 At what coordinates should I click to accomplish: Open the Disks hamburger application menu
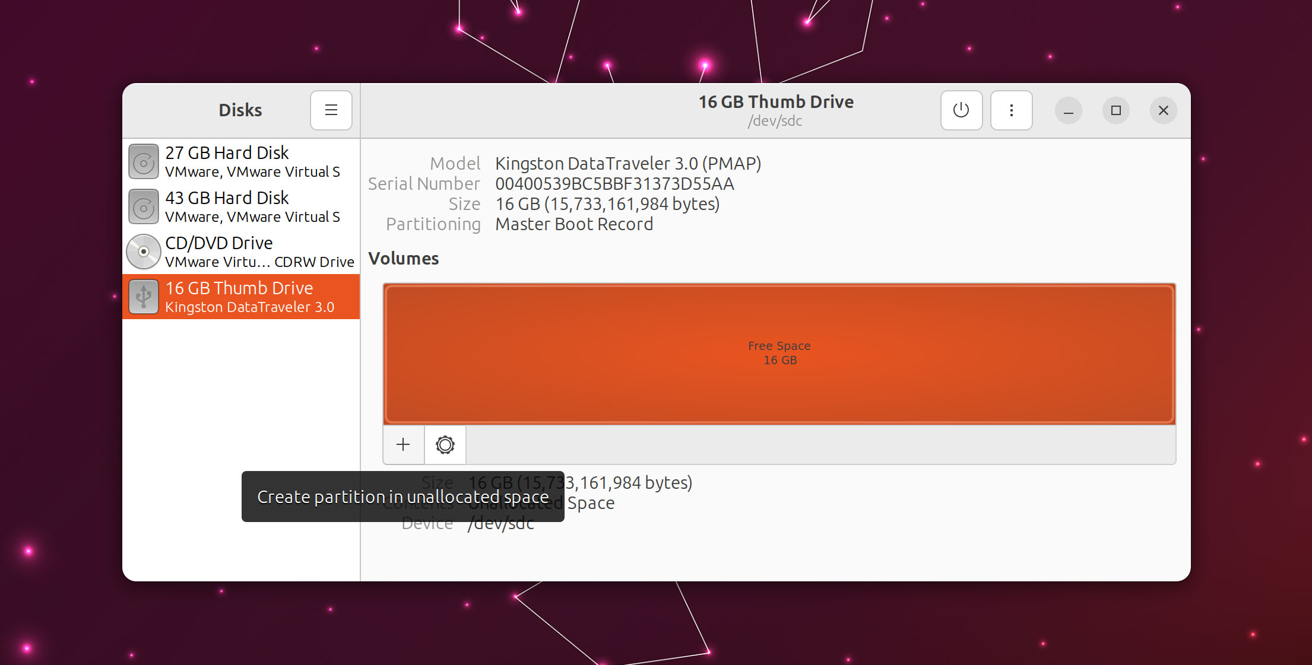[x=331, y=110]
